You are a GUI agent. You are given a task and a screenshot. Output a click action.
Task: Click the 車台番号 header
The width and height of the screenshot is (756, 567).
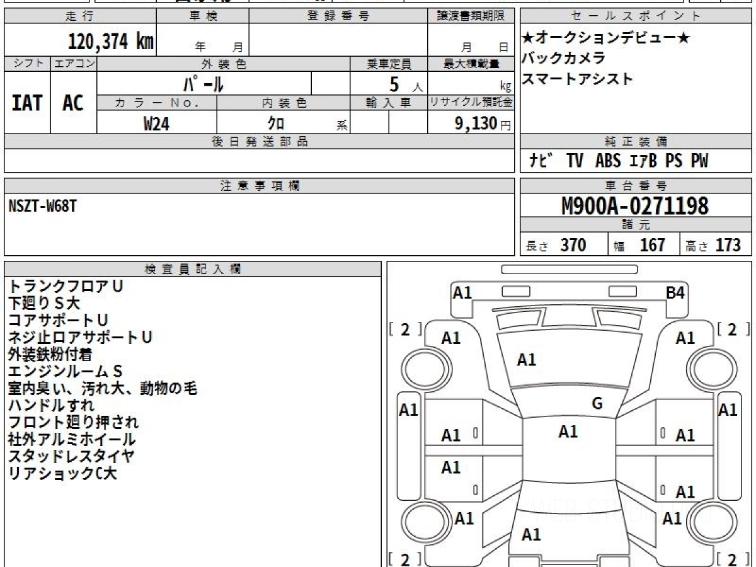pos(636,186)
